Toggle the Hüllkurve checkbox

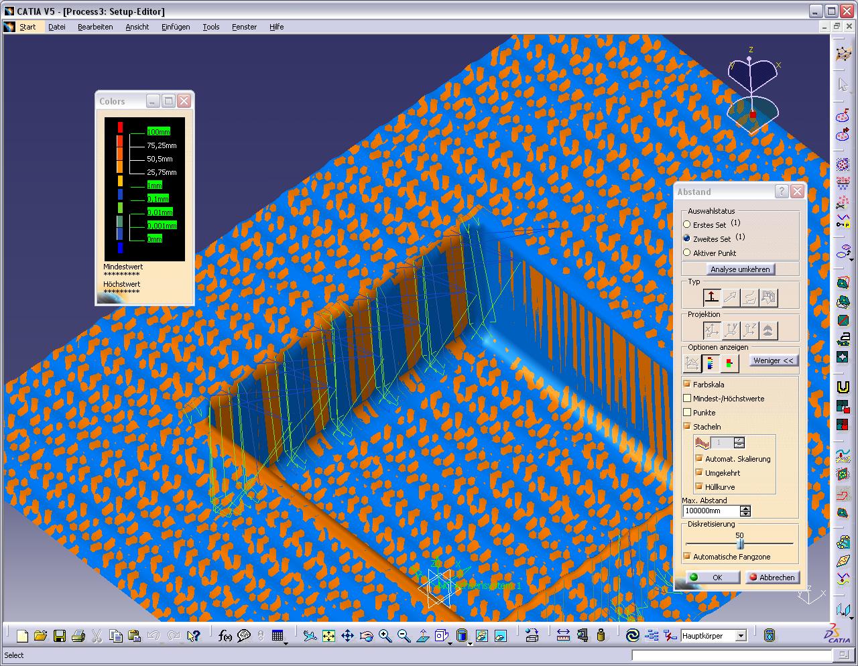tap(698, 486)
